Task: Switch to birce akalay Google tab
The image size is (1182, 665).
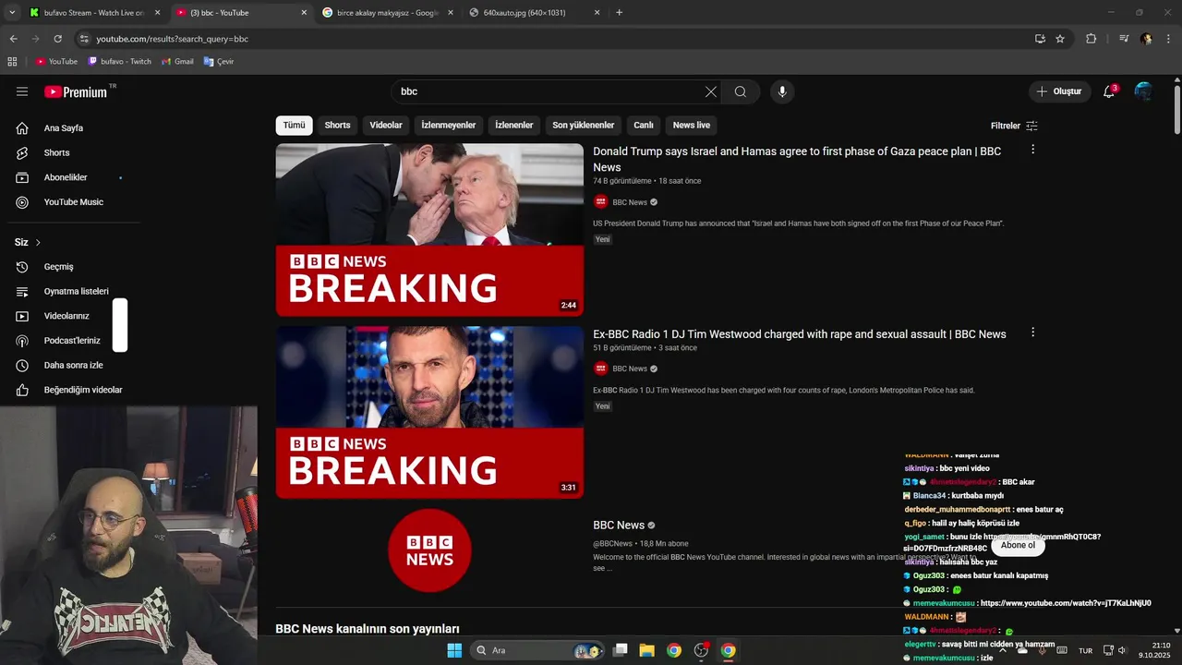Action: 388,13
